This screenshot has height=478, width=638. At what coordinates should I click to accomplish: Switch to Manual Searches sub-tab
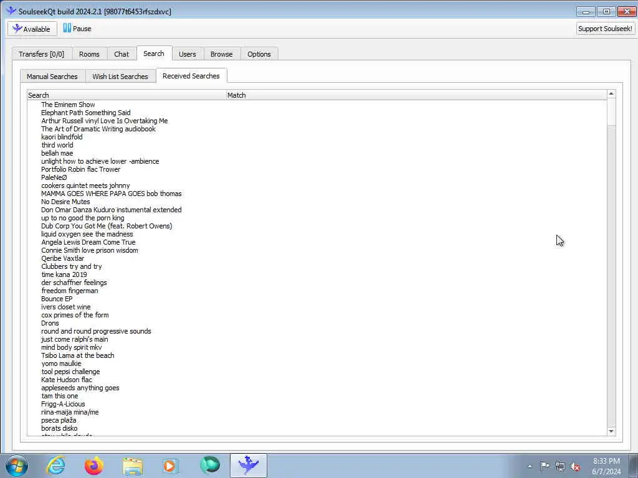tap(52, 77)
